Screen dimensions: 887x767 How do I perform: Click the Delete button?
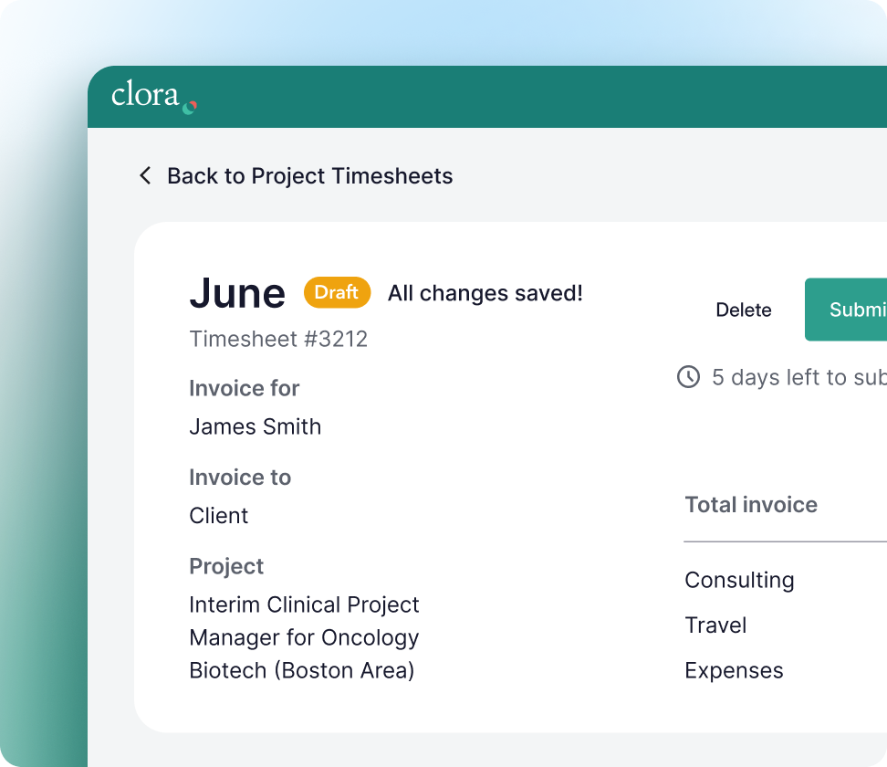click(743, 310)
